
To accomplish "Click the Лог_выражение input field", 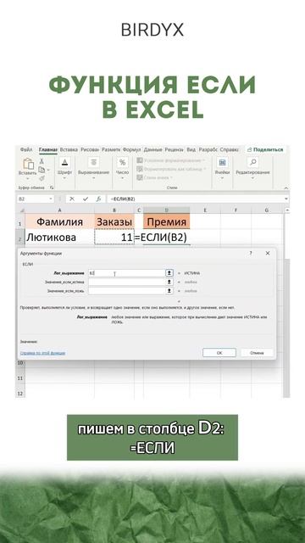I will point(126,273).
